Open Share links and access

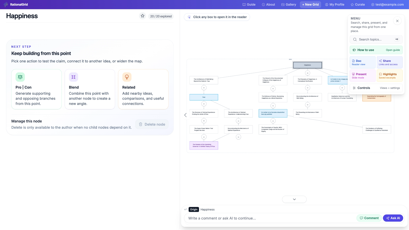(389, 62)
